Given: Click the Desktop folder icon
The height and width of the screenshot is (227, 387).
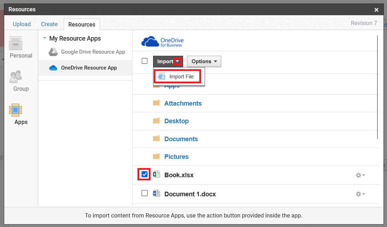Looking at the screenshot, I should point(156,120).
